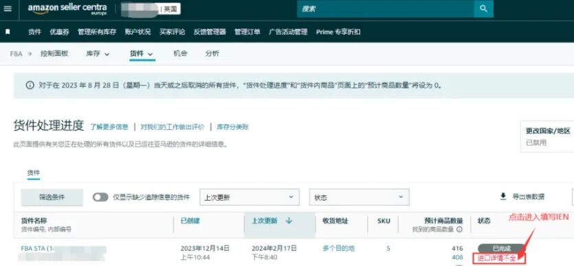Screen dimensions: 574x266
Task: Click the bookmark icon in navigation bar
Action: 8,32
